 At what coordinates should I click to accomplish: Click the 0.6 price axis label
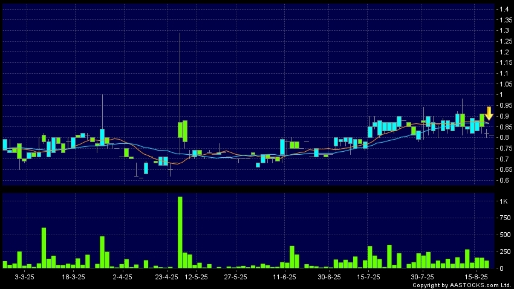tap(504, 180)
